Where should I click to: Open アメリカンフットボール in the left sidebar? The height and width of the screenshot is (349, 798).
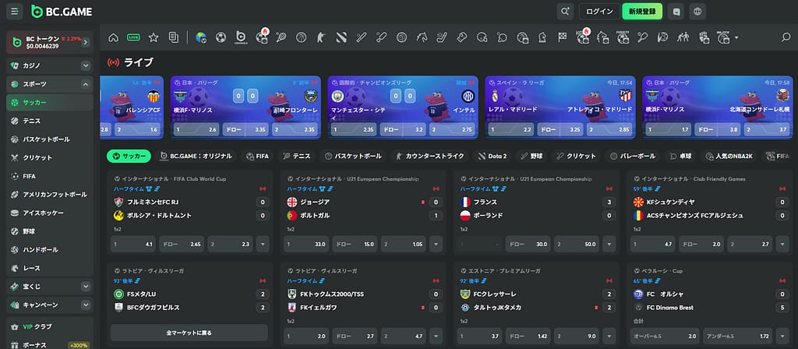point(50,194)
